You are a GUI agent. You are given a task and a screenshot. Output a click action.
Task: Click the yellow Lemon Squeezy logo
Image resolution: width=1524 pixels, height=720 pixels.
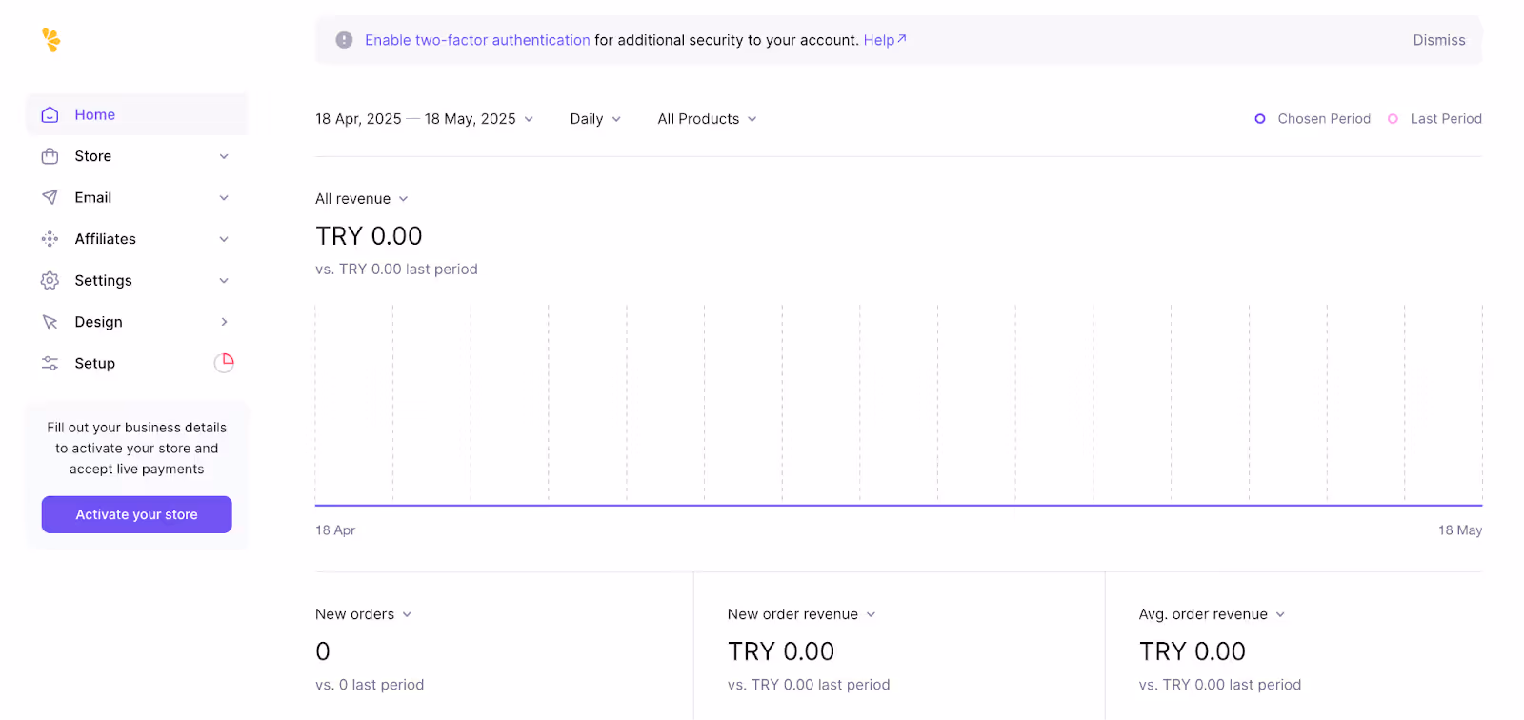point(51,40)
